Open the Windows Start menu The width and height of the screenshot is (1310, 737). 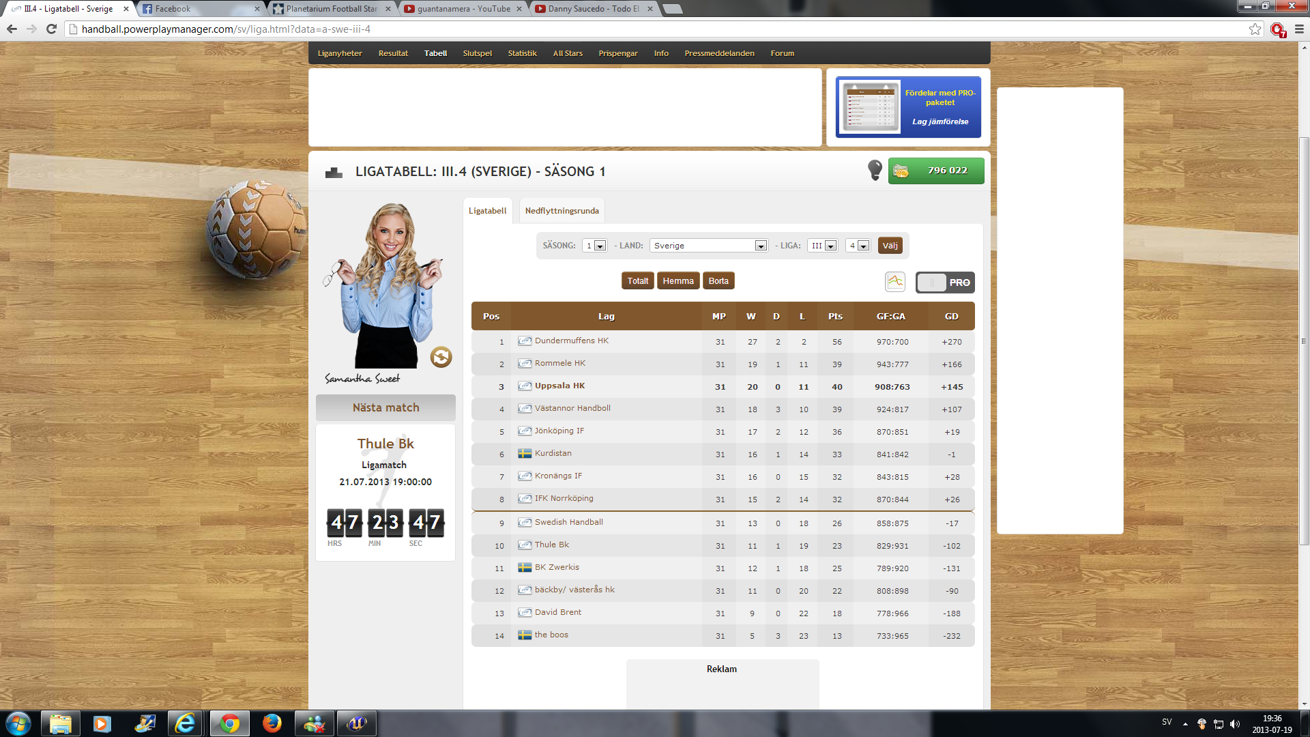pyautogui.click(x=18, y=723)
